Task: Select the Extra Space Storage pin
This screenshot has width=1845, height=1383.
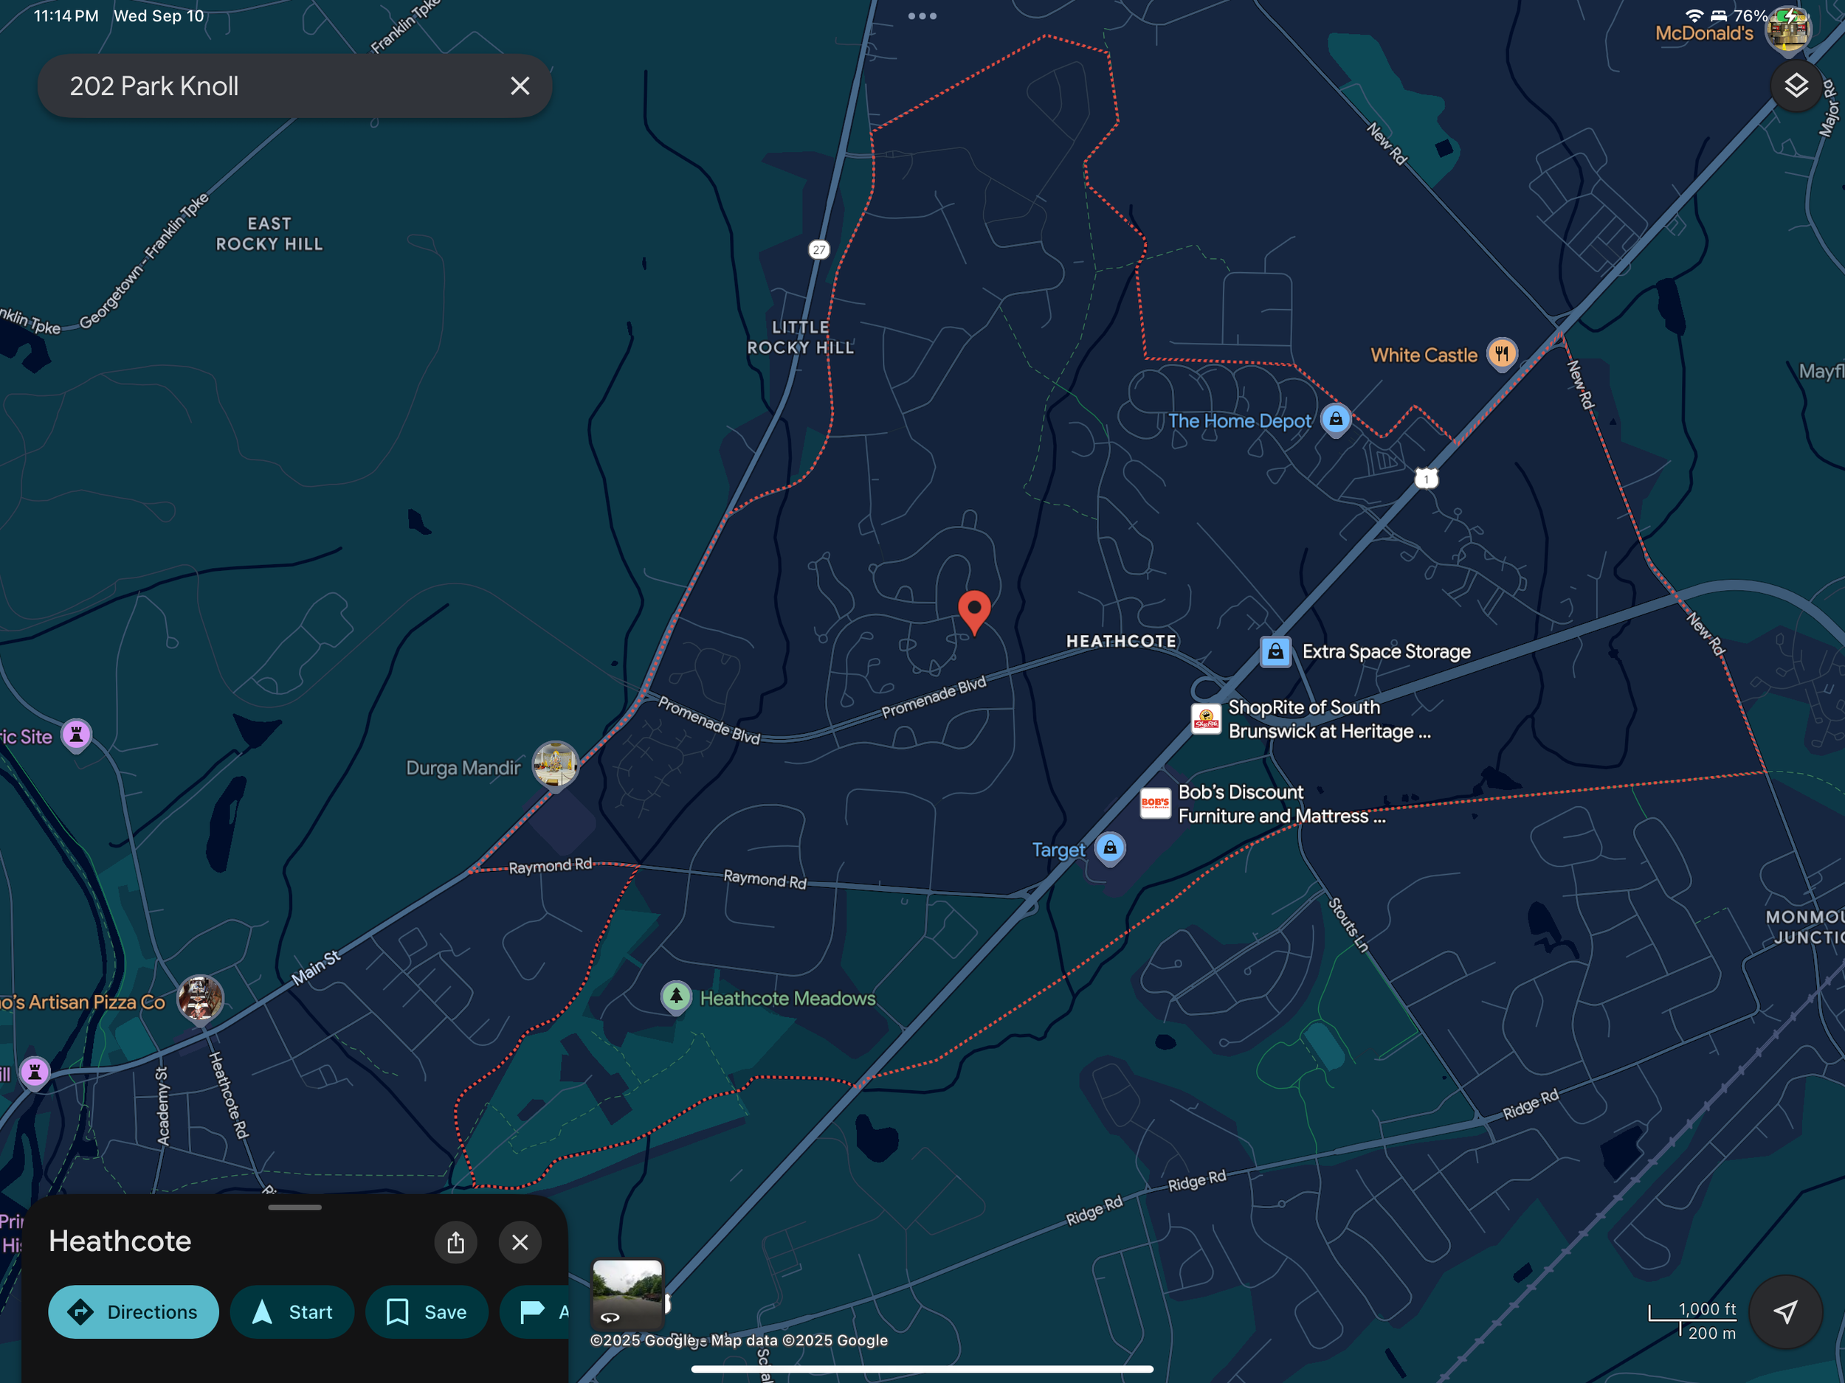Action: 1275,651
